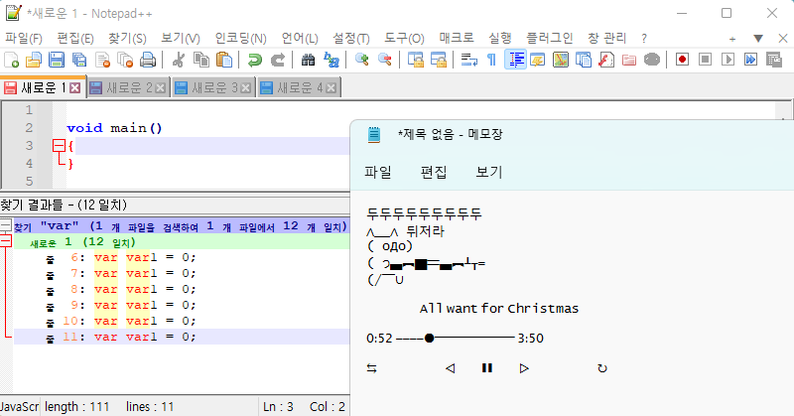Click the 'Ln : 3' status bar field
The width and height of the screenshot is (794, 416).
point(278,407)
